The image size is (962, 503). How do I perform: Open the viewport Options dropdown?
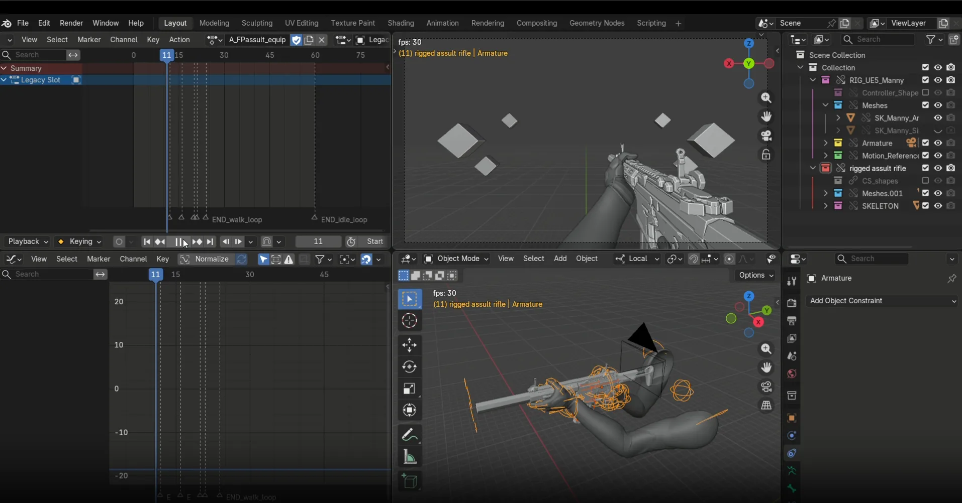pyautogui.click(x=755, y=276)
